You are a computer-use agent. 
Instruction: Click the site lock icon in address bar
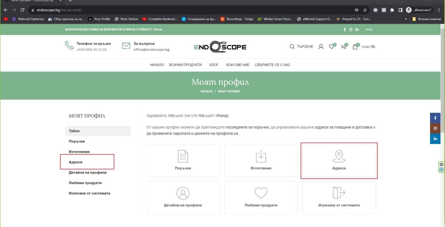[33, 10]
